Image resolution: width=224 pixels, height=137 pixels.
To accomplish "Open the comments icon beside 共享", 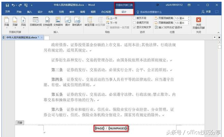I will pos(217,12).
